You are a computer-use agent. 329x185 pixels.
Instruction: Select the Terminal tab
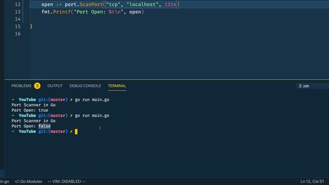tap(117, 86)
